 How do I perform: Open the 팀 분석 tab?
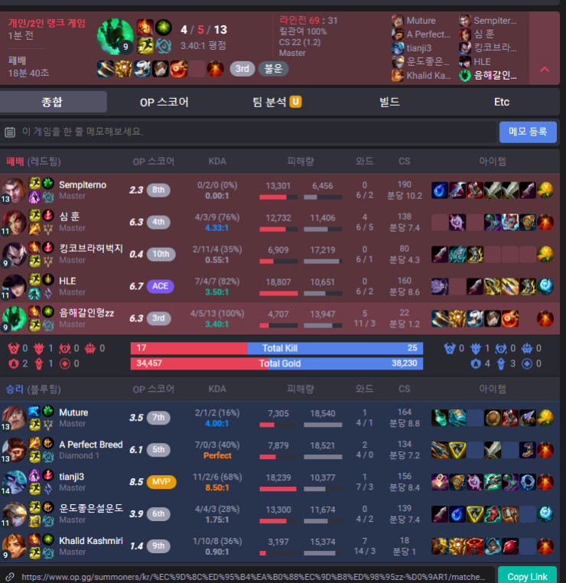click(277, 102)
